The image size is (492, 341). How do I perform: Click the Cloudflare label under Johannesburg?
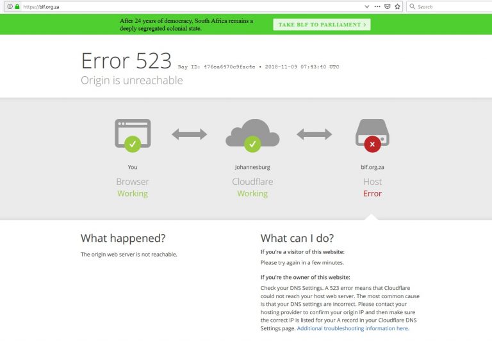252,182
